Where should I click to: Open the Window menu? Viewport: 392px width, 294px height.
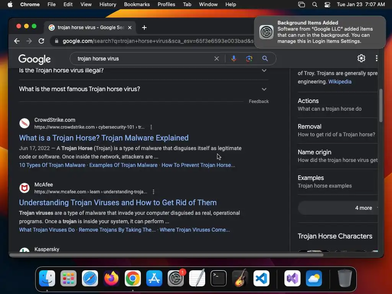(208, 5)
